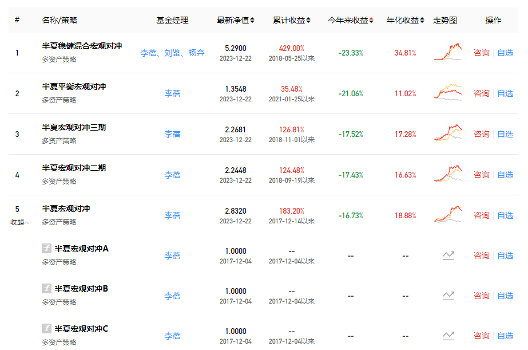Select net value 2.2681

[236, 130]
